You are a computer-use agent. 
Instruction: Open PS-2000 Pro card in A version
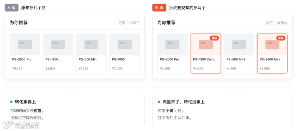pyautogui.click(x=25, y=54)
